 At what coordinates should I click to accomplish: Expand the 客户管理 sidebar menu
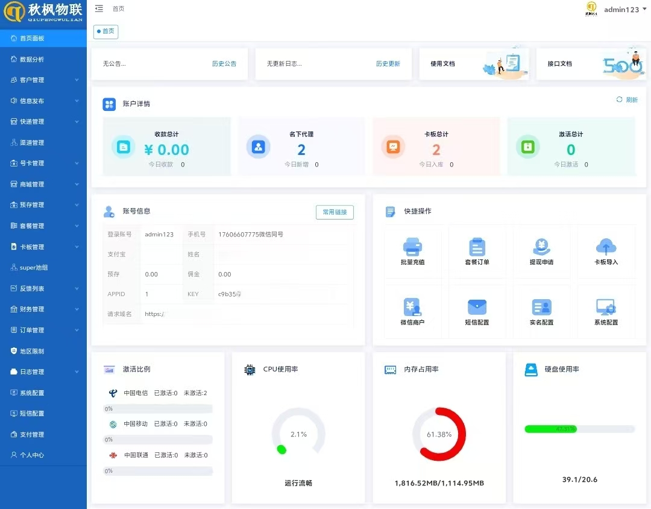[x=43, y=80]
